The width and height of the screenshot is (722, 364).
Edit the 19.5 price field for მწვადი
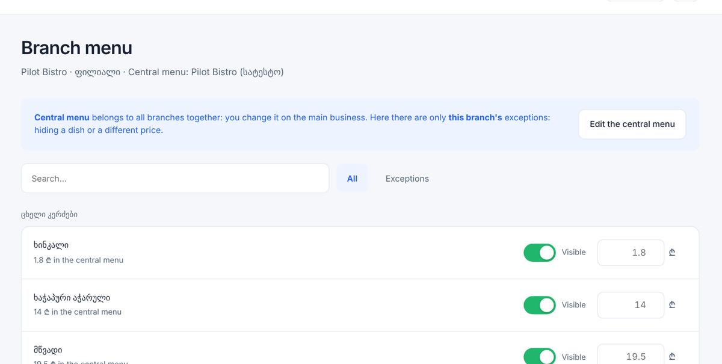(631, 355)
